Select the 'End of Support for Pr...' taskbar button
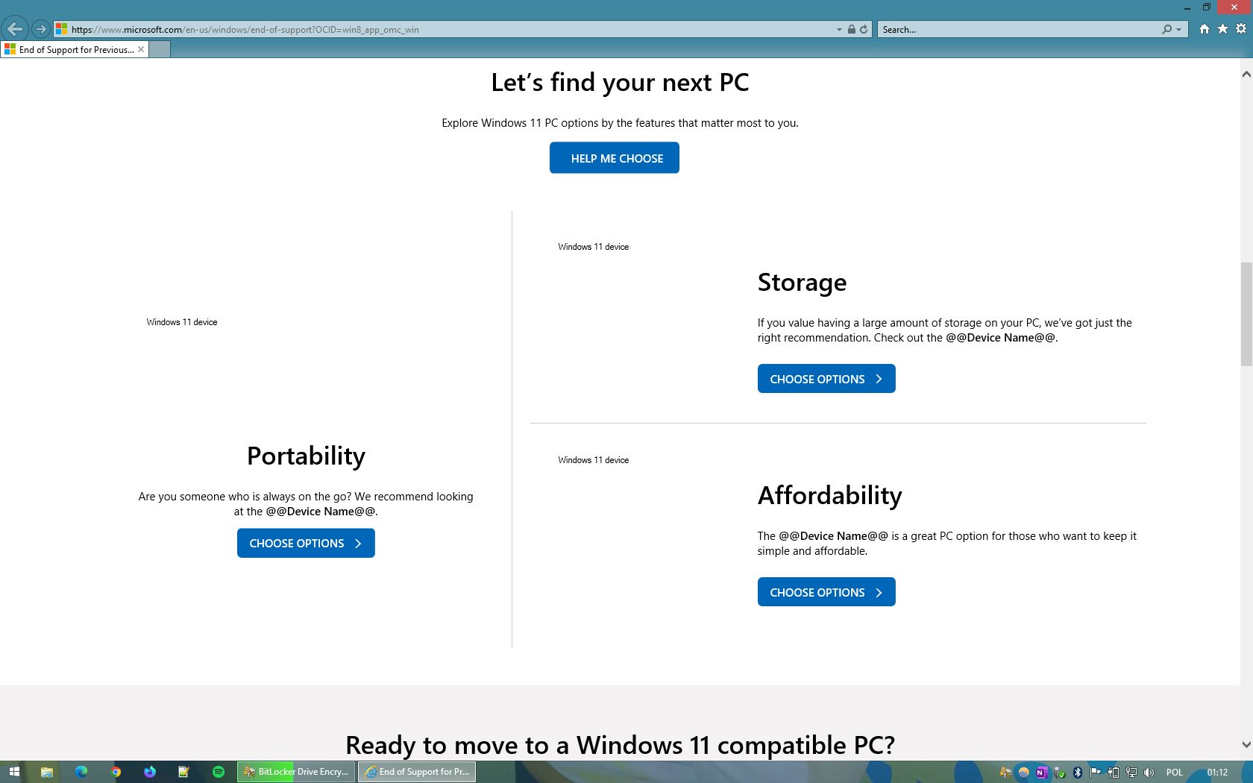Image resolution: width=1253 pixels, height=783 pixels. (417, 772)
